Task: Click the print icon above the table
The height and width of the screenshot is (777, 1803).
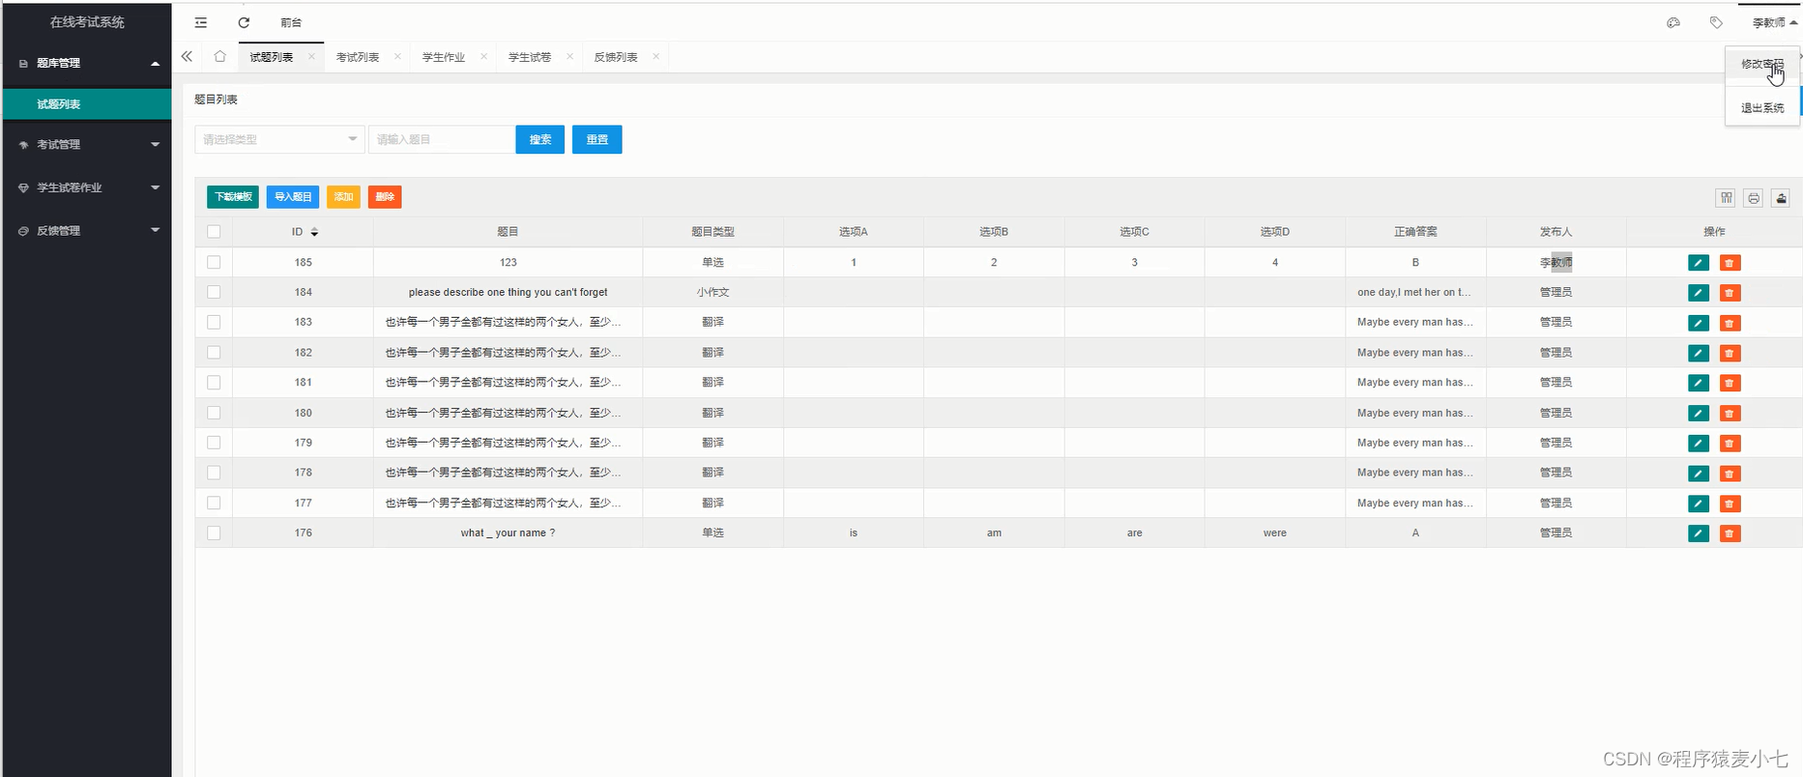Action: click(1754, 198)
